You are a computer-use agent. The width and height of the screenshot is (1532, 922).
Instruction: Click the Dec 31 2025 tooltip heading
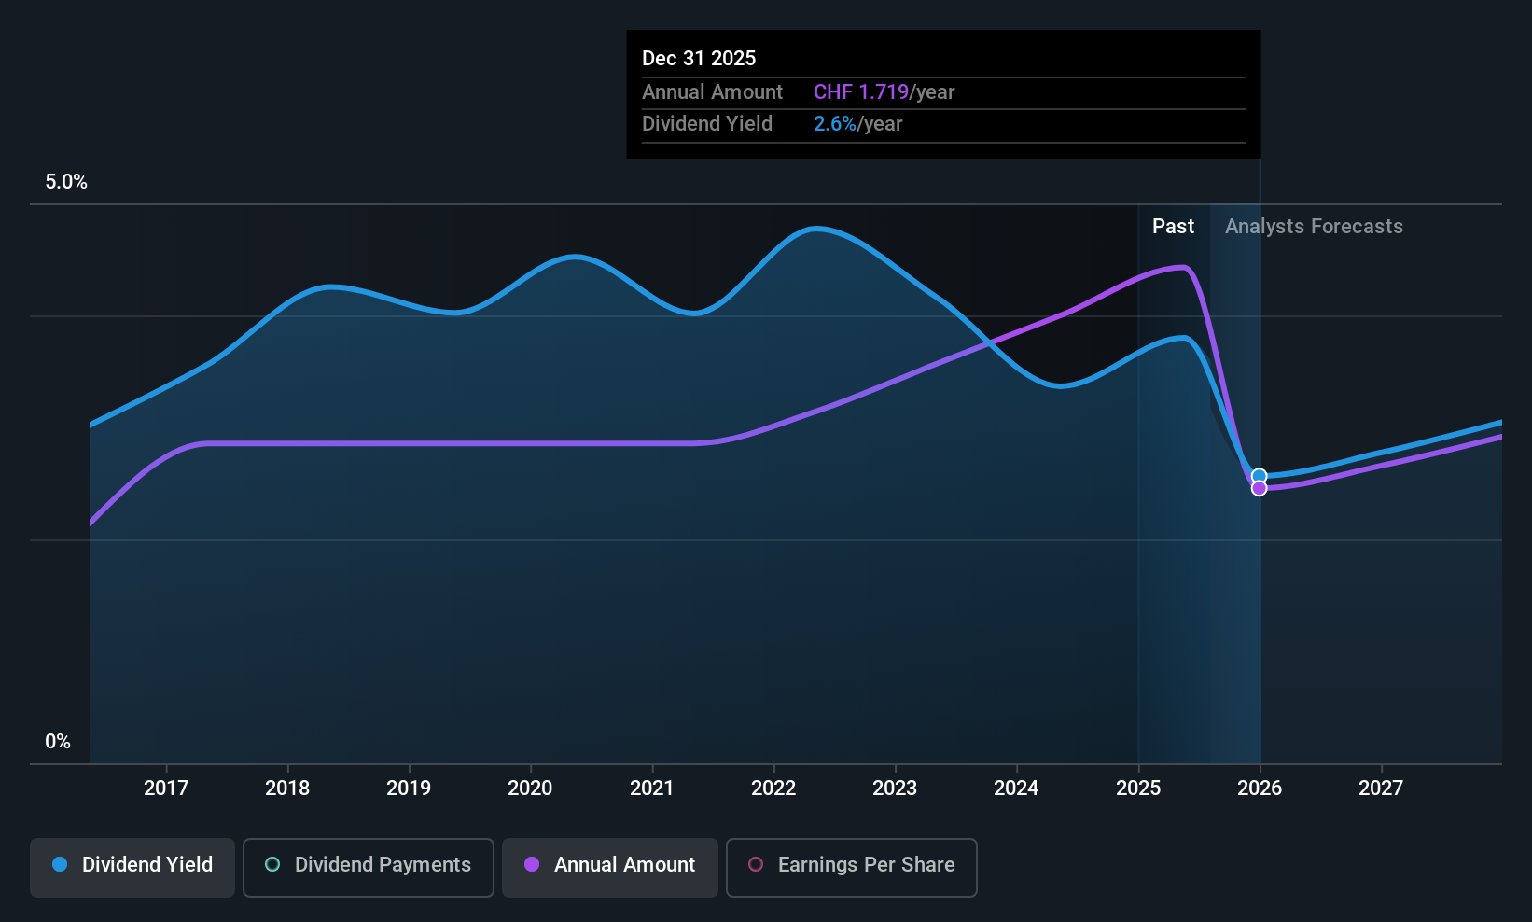[x=699, y=59]
